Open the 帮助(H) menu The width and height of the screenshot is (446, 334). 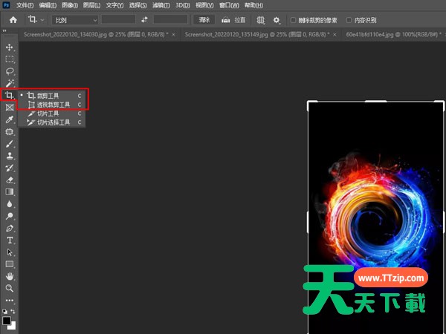[x=253, y=5]
